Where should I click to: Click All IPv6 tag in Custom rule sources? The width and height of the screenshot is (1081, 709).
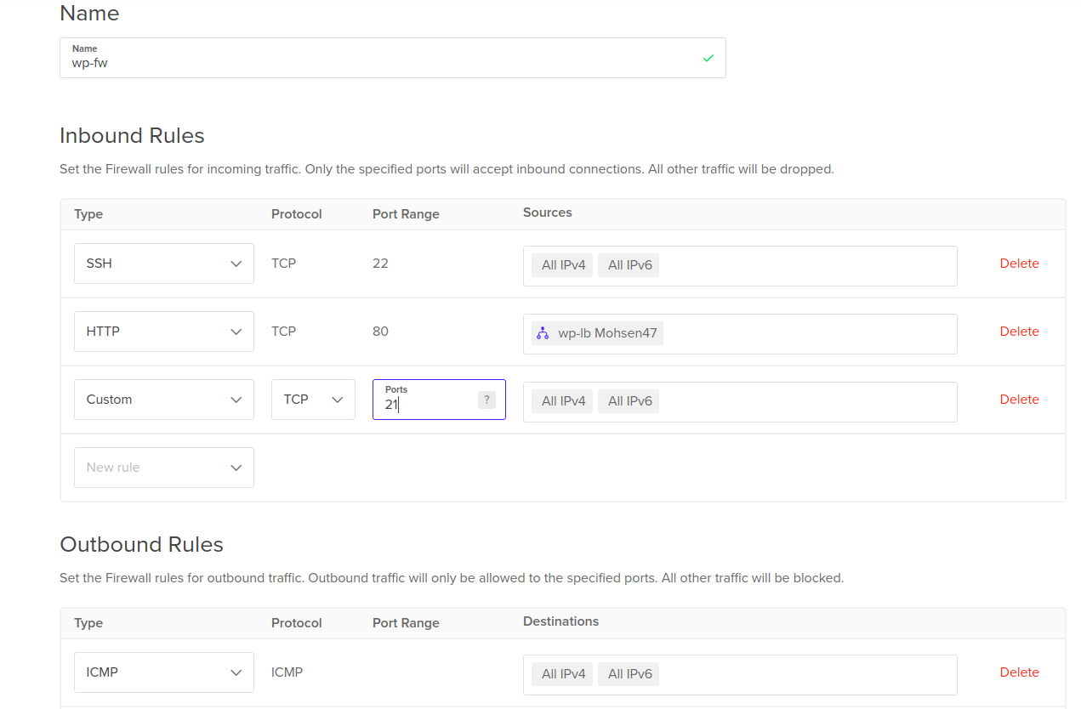pyautogui.click(x=629, y=401)
